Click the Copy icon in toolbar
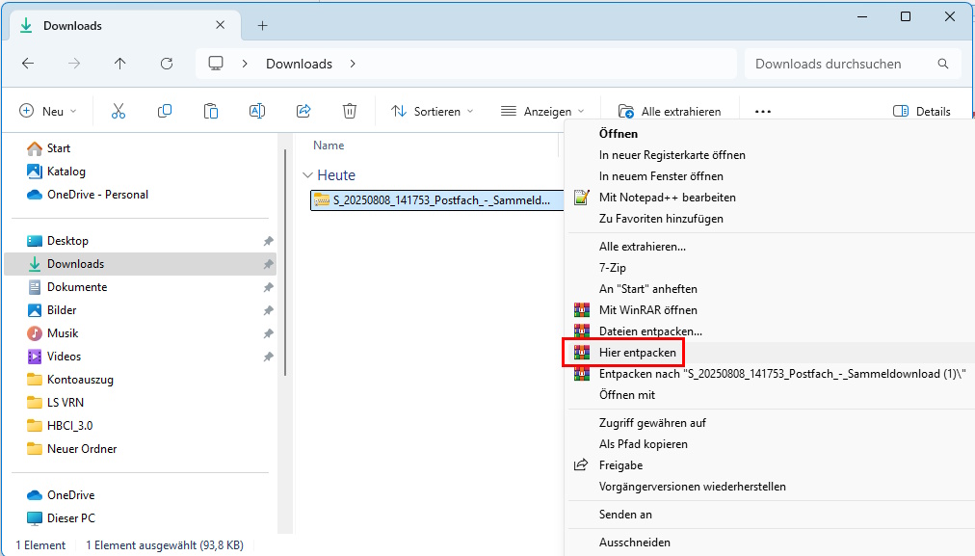Viewport: 975px width, 556px height. point(165,111)
